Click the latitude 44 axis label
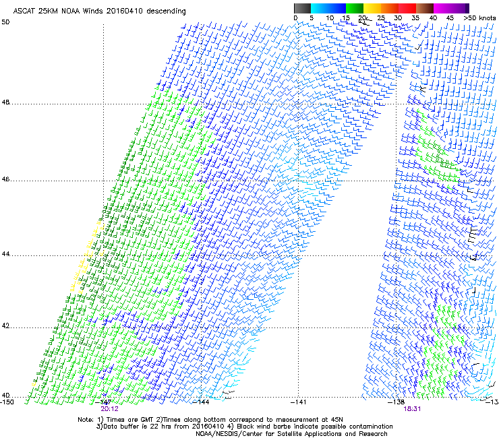 [5, 254]
